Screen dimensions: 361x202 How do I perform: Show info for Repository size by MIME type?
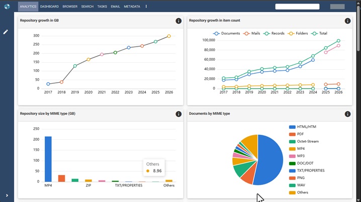point(178,114)
